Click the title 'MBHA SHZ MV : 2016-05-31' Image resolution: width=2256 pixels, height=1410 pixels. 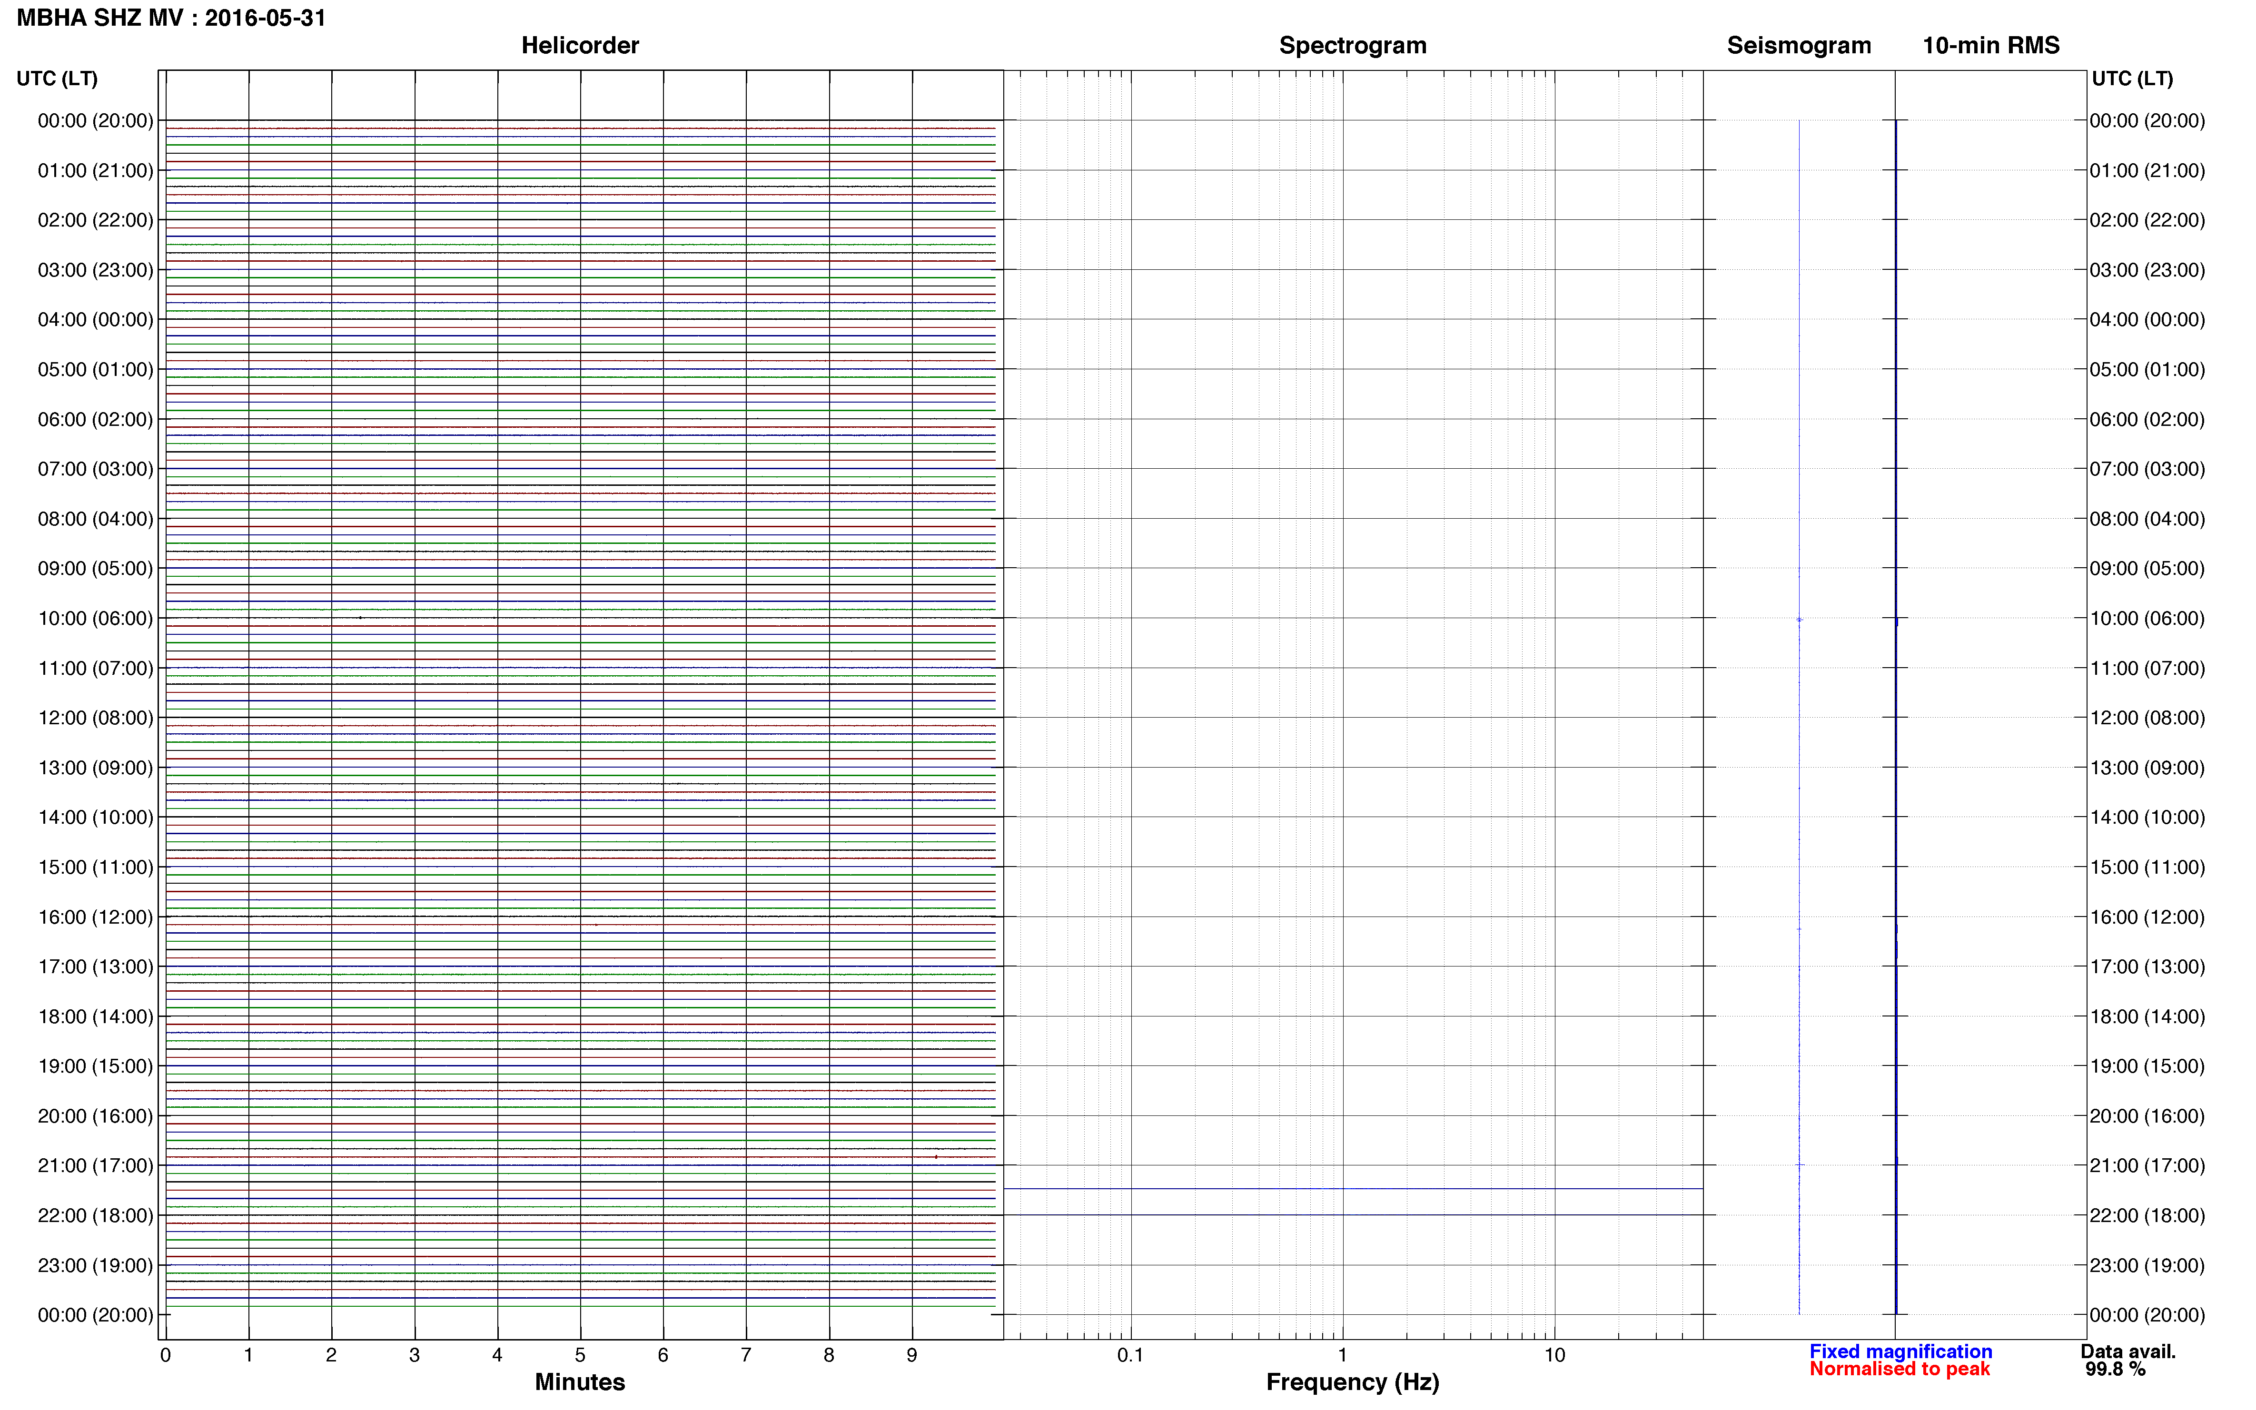click(172, 18)
